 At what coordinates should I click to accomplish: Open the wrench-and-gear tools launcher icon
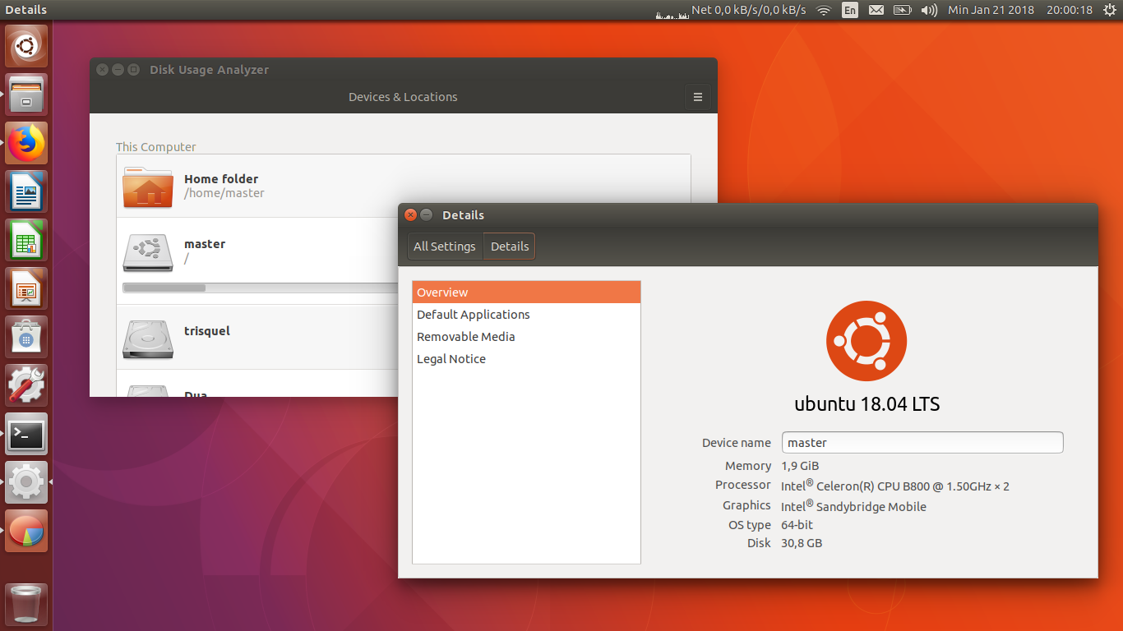26,385
